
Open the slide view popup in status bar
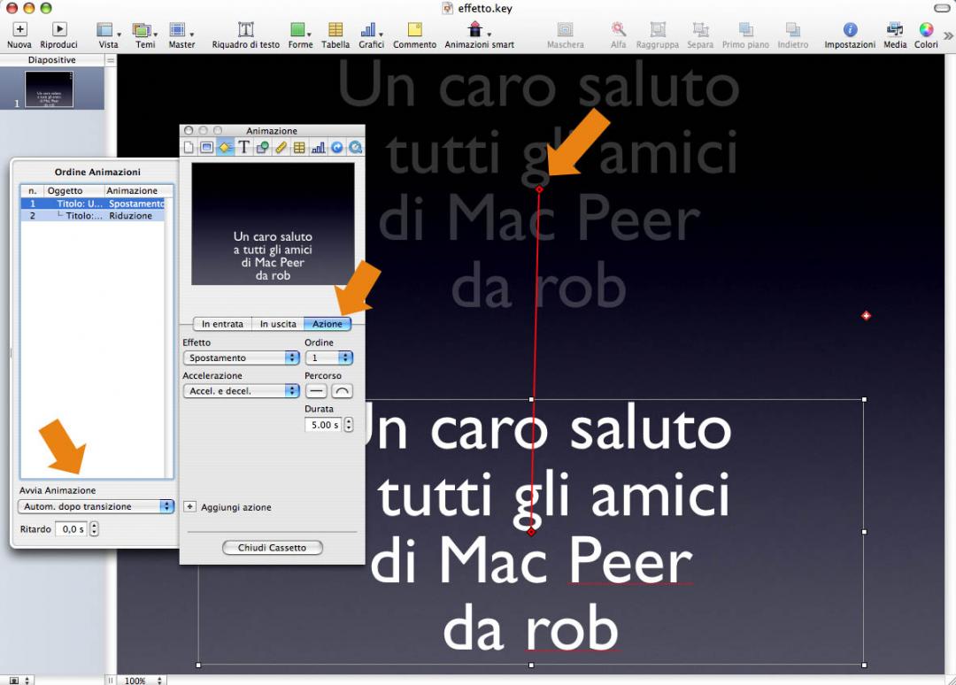[20, 680]
